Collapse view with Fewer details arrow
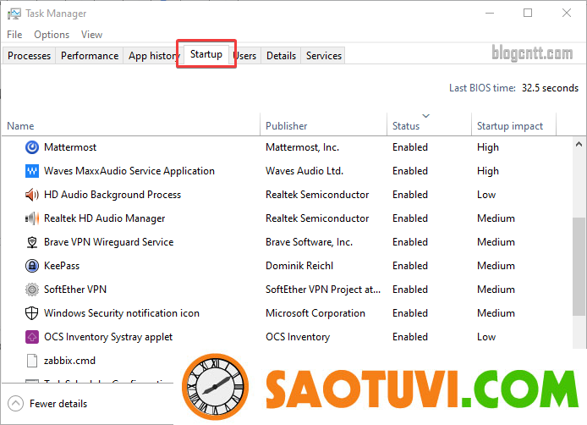587x425 pixels. click(x=15, y=404)
